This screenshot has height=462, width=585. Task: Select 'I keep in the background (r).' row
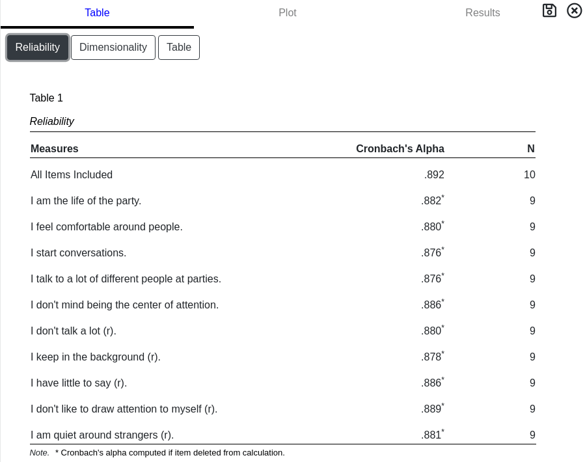tap(96, 357)
